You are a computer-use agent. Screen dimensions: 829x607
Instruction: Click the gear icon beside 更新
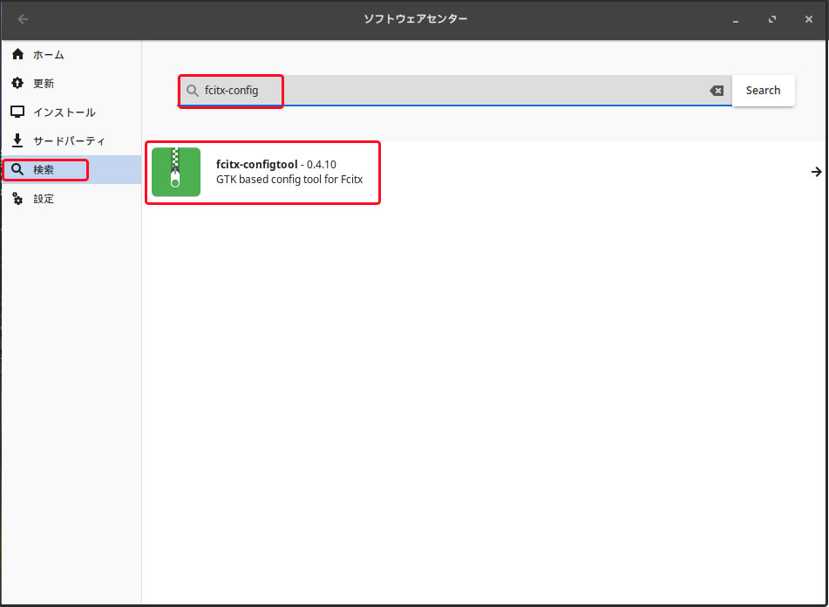pyautogui.click(x=17, y=84)
